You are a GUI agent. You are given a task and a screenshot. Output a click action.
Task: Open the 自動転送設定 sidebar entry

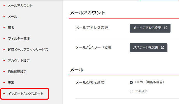tap(17, 72)
